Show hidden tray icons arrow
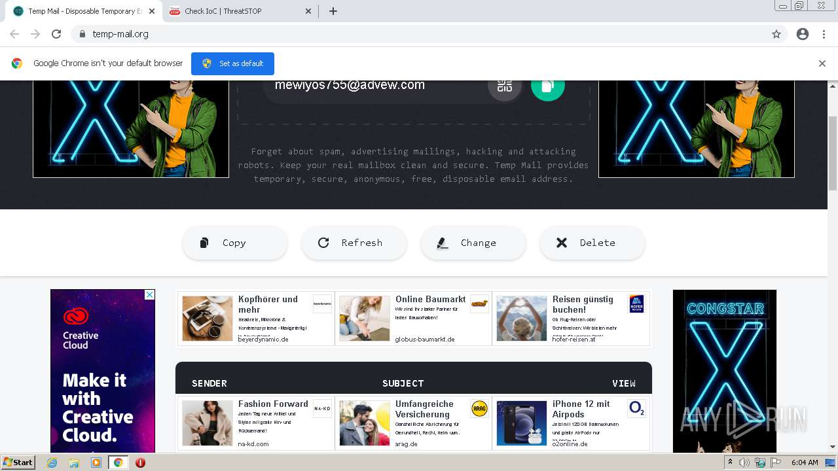 pos(730,462)
